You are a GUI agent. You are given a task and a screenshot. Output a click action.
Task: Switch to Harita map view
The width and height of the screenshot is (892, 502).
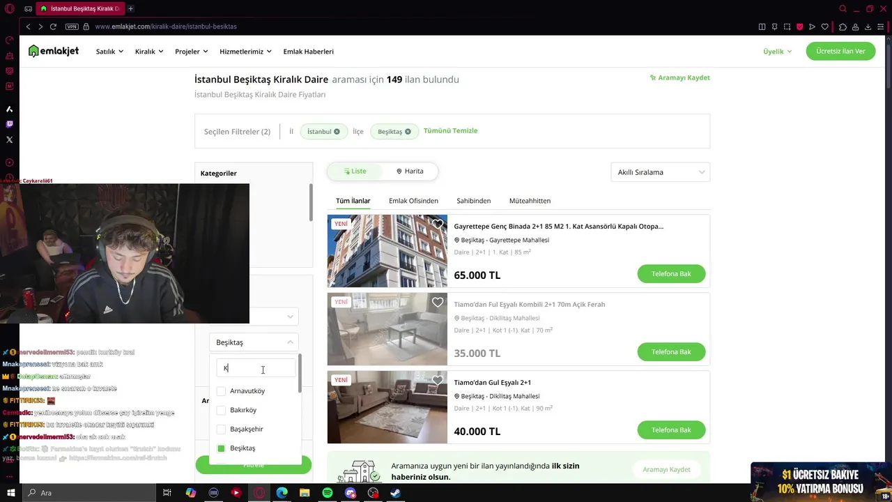410,171
